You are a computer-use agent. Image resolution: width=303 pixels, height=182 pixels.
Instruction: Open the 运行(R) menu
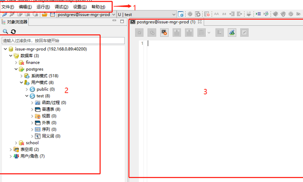pyautogui.click(x=43, y=7)
